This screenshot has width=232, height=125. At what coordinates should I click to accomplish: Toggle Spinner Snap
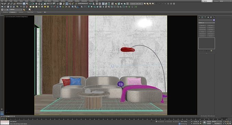[73, 4]
